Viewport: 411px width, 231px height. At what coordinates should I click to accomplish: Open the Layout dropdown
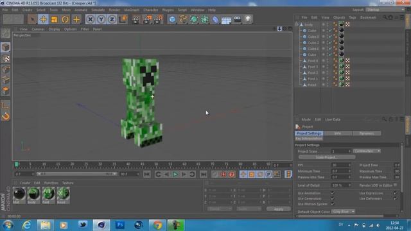(385, 10)
